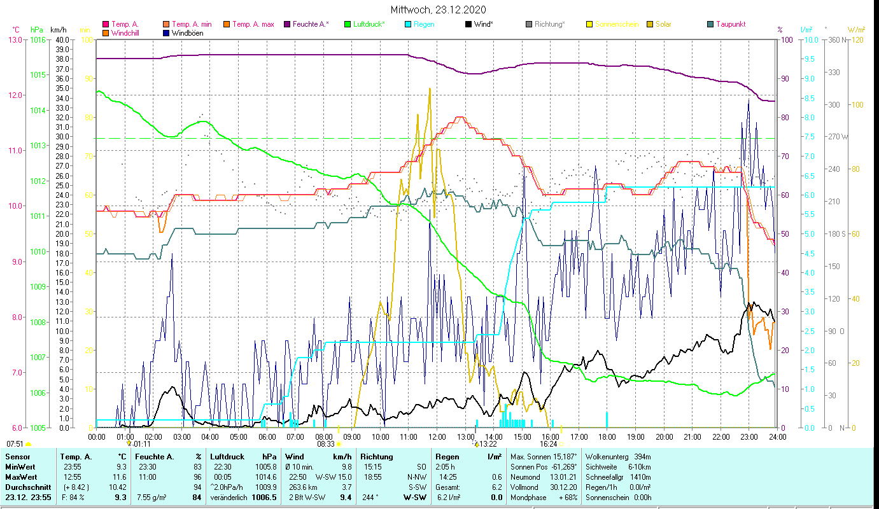Click the Regen cyan legend swatch
The image size is (879, 509).
coord(407,25)
